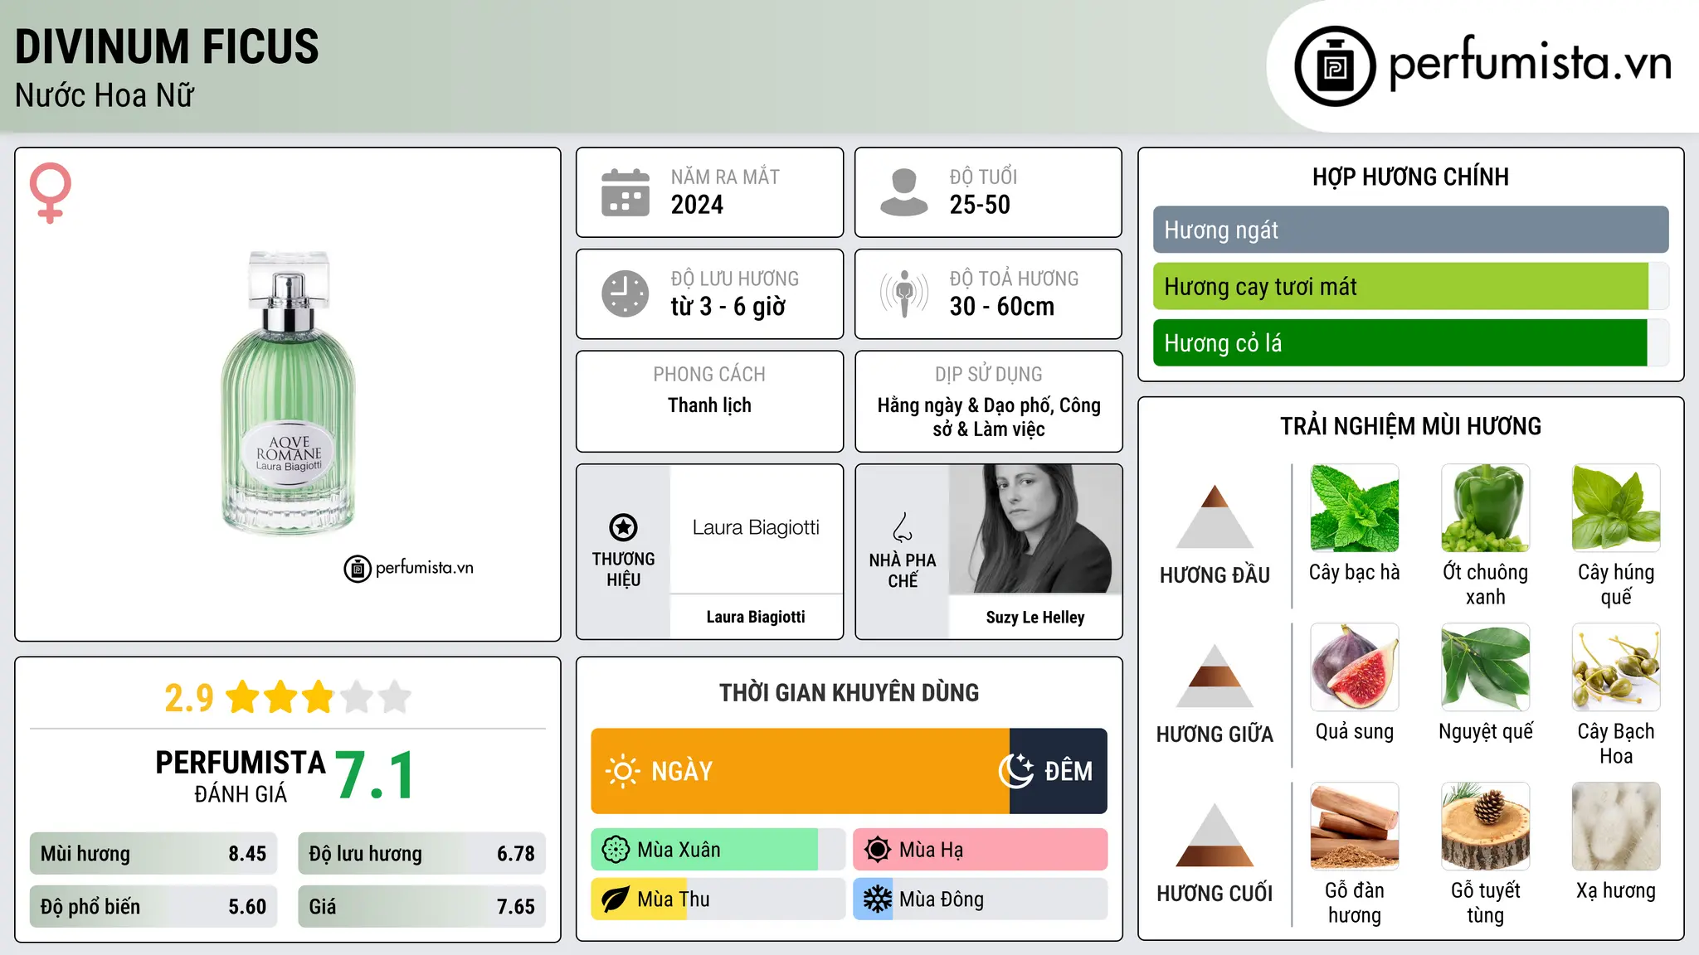This screenshot has height=955, width=1699.
Task: Click the moon icon in the Đêm bar
Action: tap(1016, 771)
